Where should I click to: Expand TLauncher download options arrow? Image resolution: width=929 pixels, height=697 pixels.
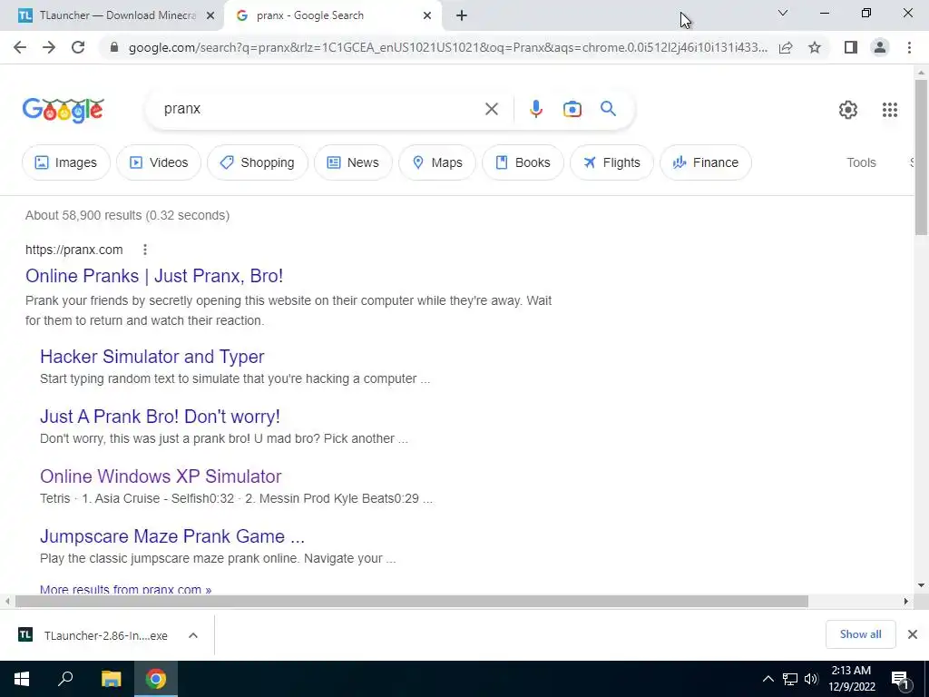pyautogui.click(x=192, y=635)
